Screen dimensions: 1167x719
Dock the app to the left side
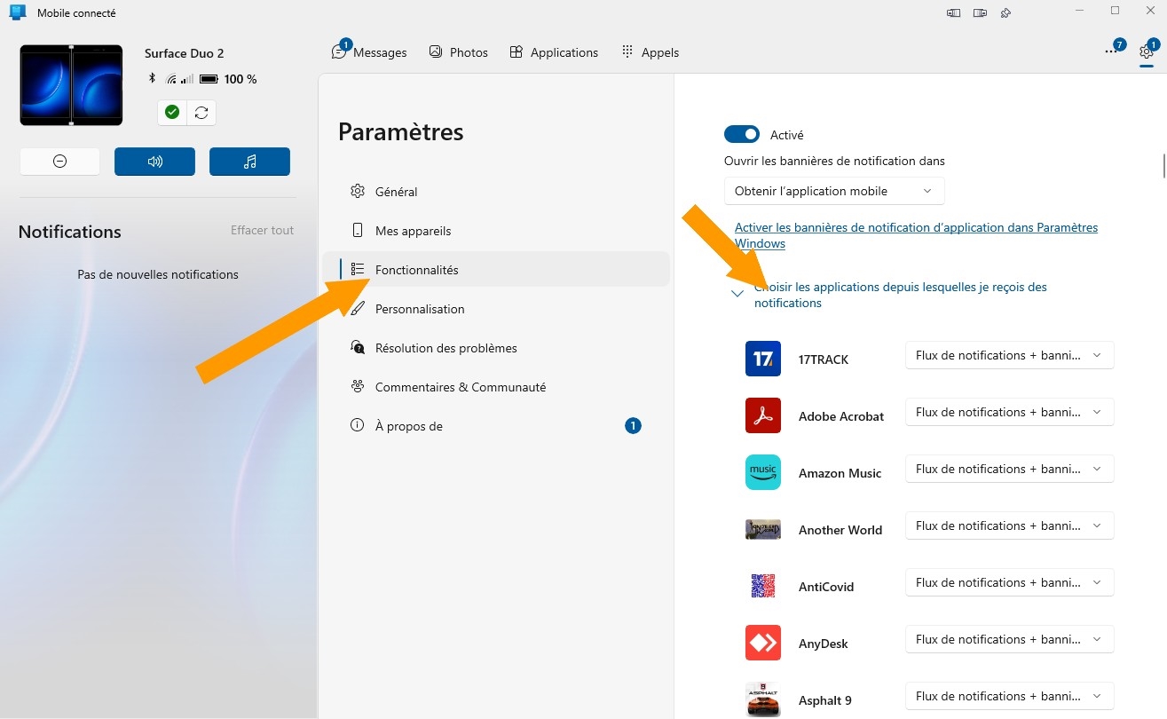point(954,12)
